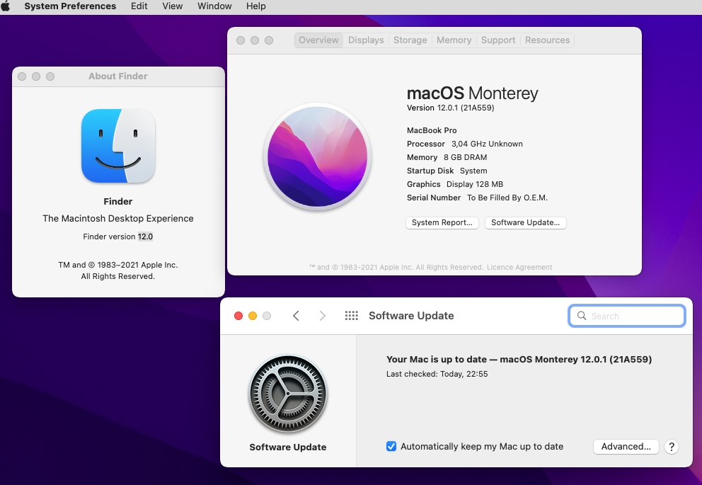Click the magnifier icon in Search field
This screenshot has height=485, width=702.
[x=582, y=316]
